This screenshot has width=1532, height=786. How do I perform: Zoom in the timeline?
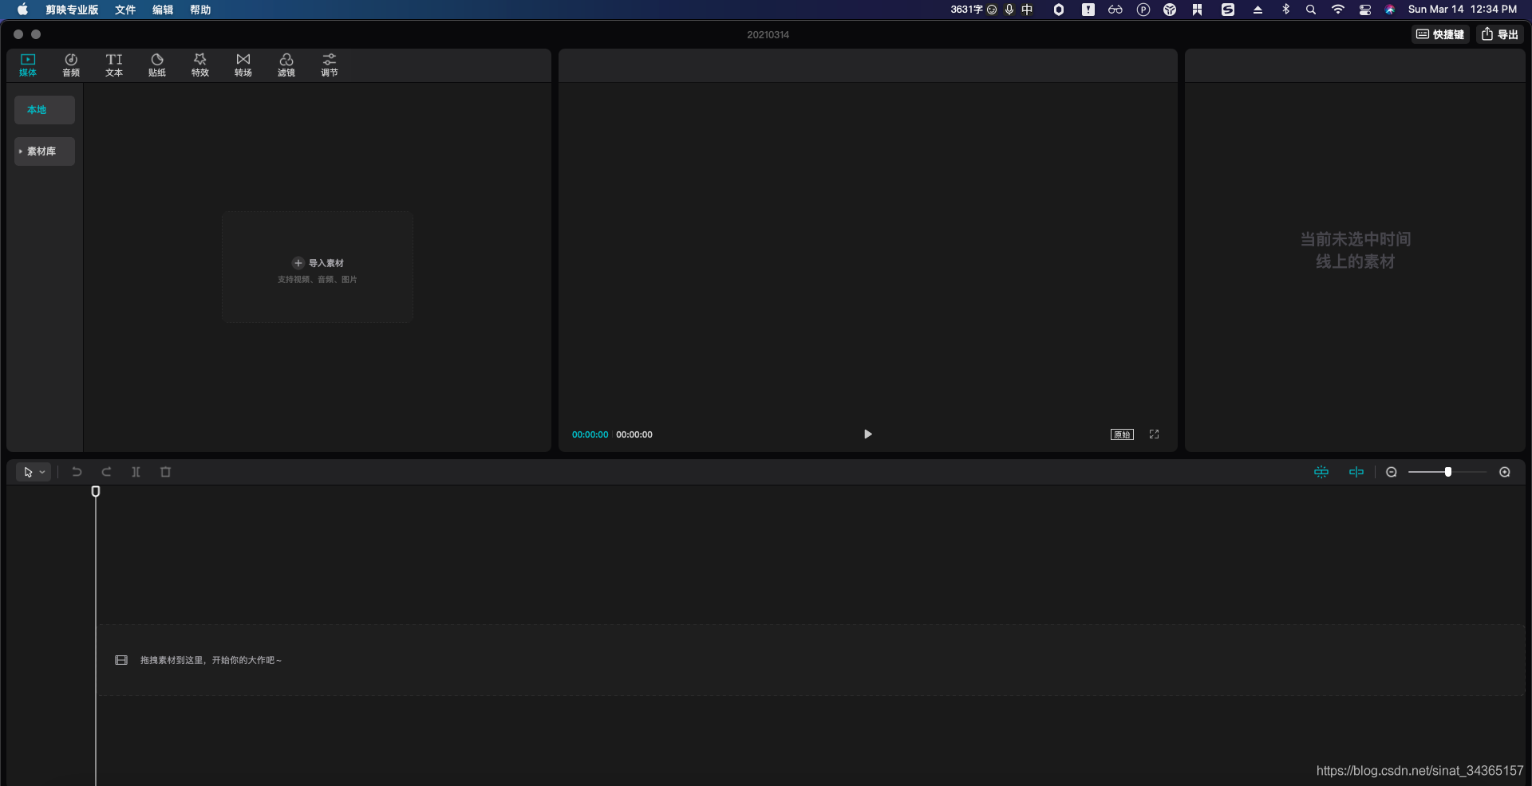coord(1505,472)
